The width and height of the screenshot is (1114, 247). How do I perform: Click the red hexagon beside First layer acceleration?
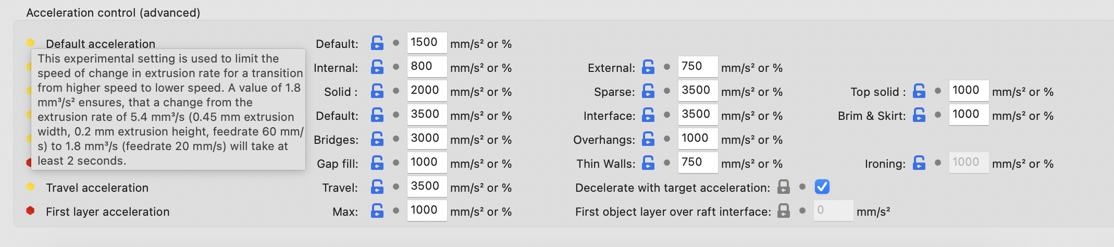click(30, 211)
